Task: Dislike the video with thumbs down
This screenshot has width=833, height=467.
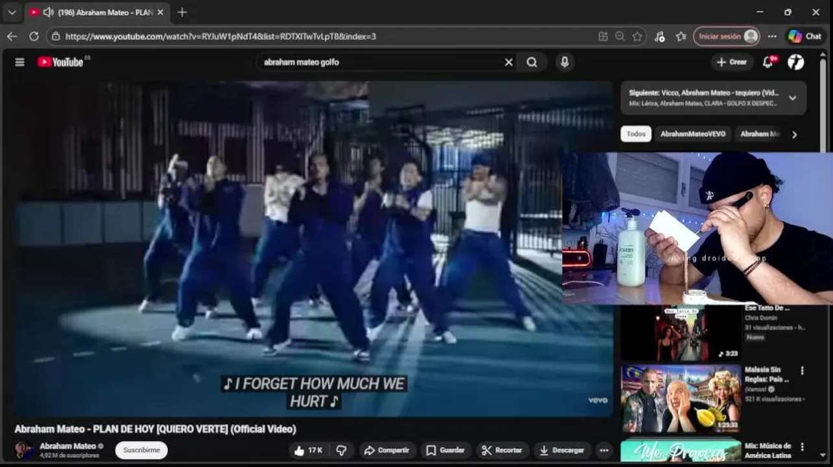Action: point(341,450)
